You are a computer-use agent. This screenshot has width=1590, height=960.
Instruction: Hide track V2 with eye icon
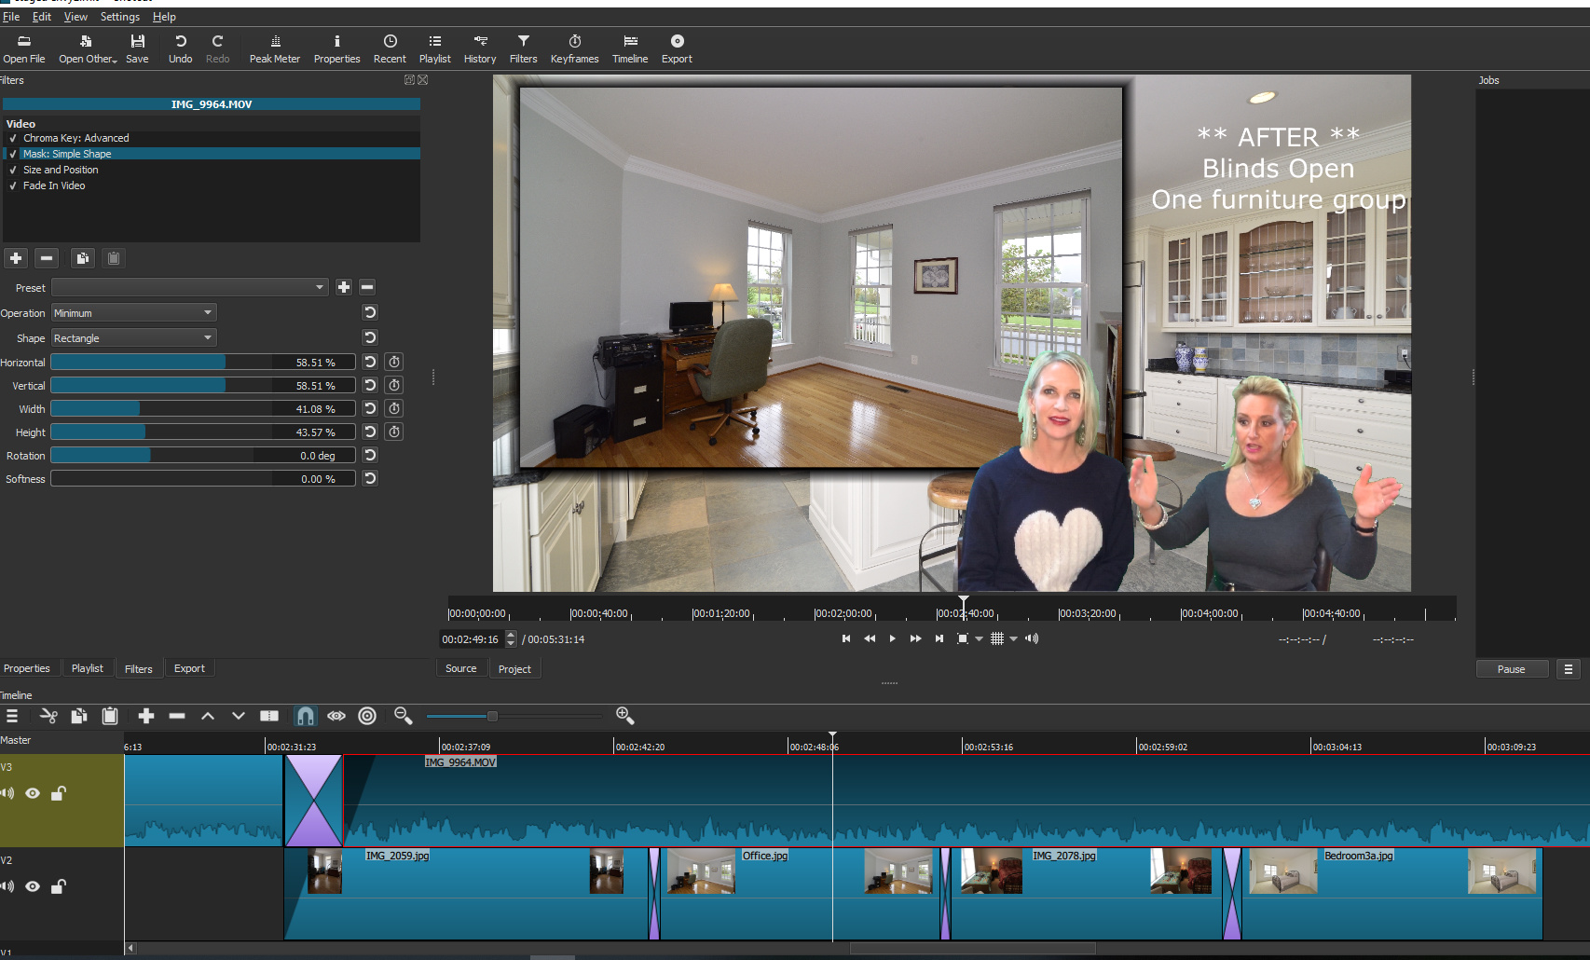(x=33, y=886)
